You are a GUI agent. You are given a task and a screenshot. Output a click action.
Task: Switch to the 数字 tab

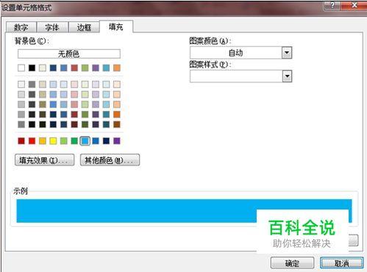[x=21, y=27]
